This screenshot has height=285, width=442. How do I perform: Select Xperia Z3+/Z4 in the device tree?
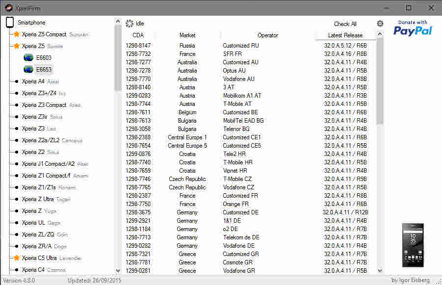click(x=39, y=93)
